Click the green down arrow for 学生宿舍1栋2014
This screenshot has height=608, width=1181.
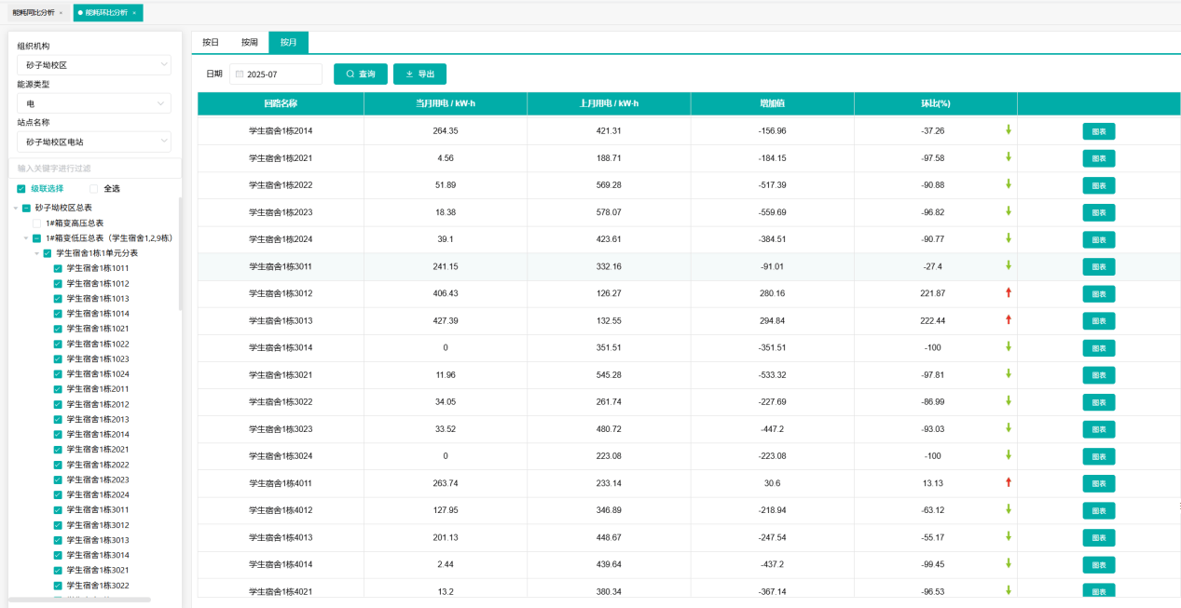point(1008,130)
